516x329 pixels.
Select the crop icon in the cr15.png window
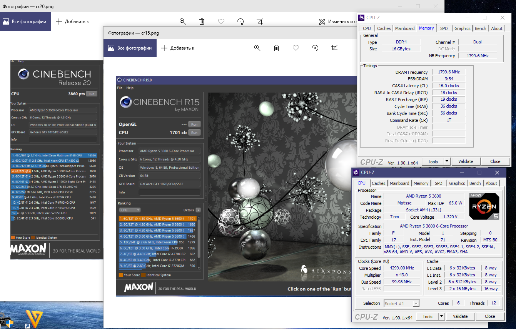(334, 48)
